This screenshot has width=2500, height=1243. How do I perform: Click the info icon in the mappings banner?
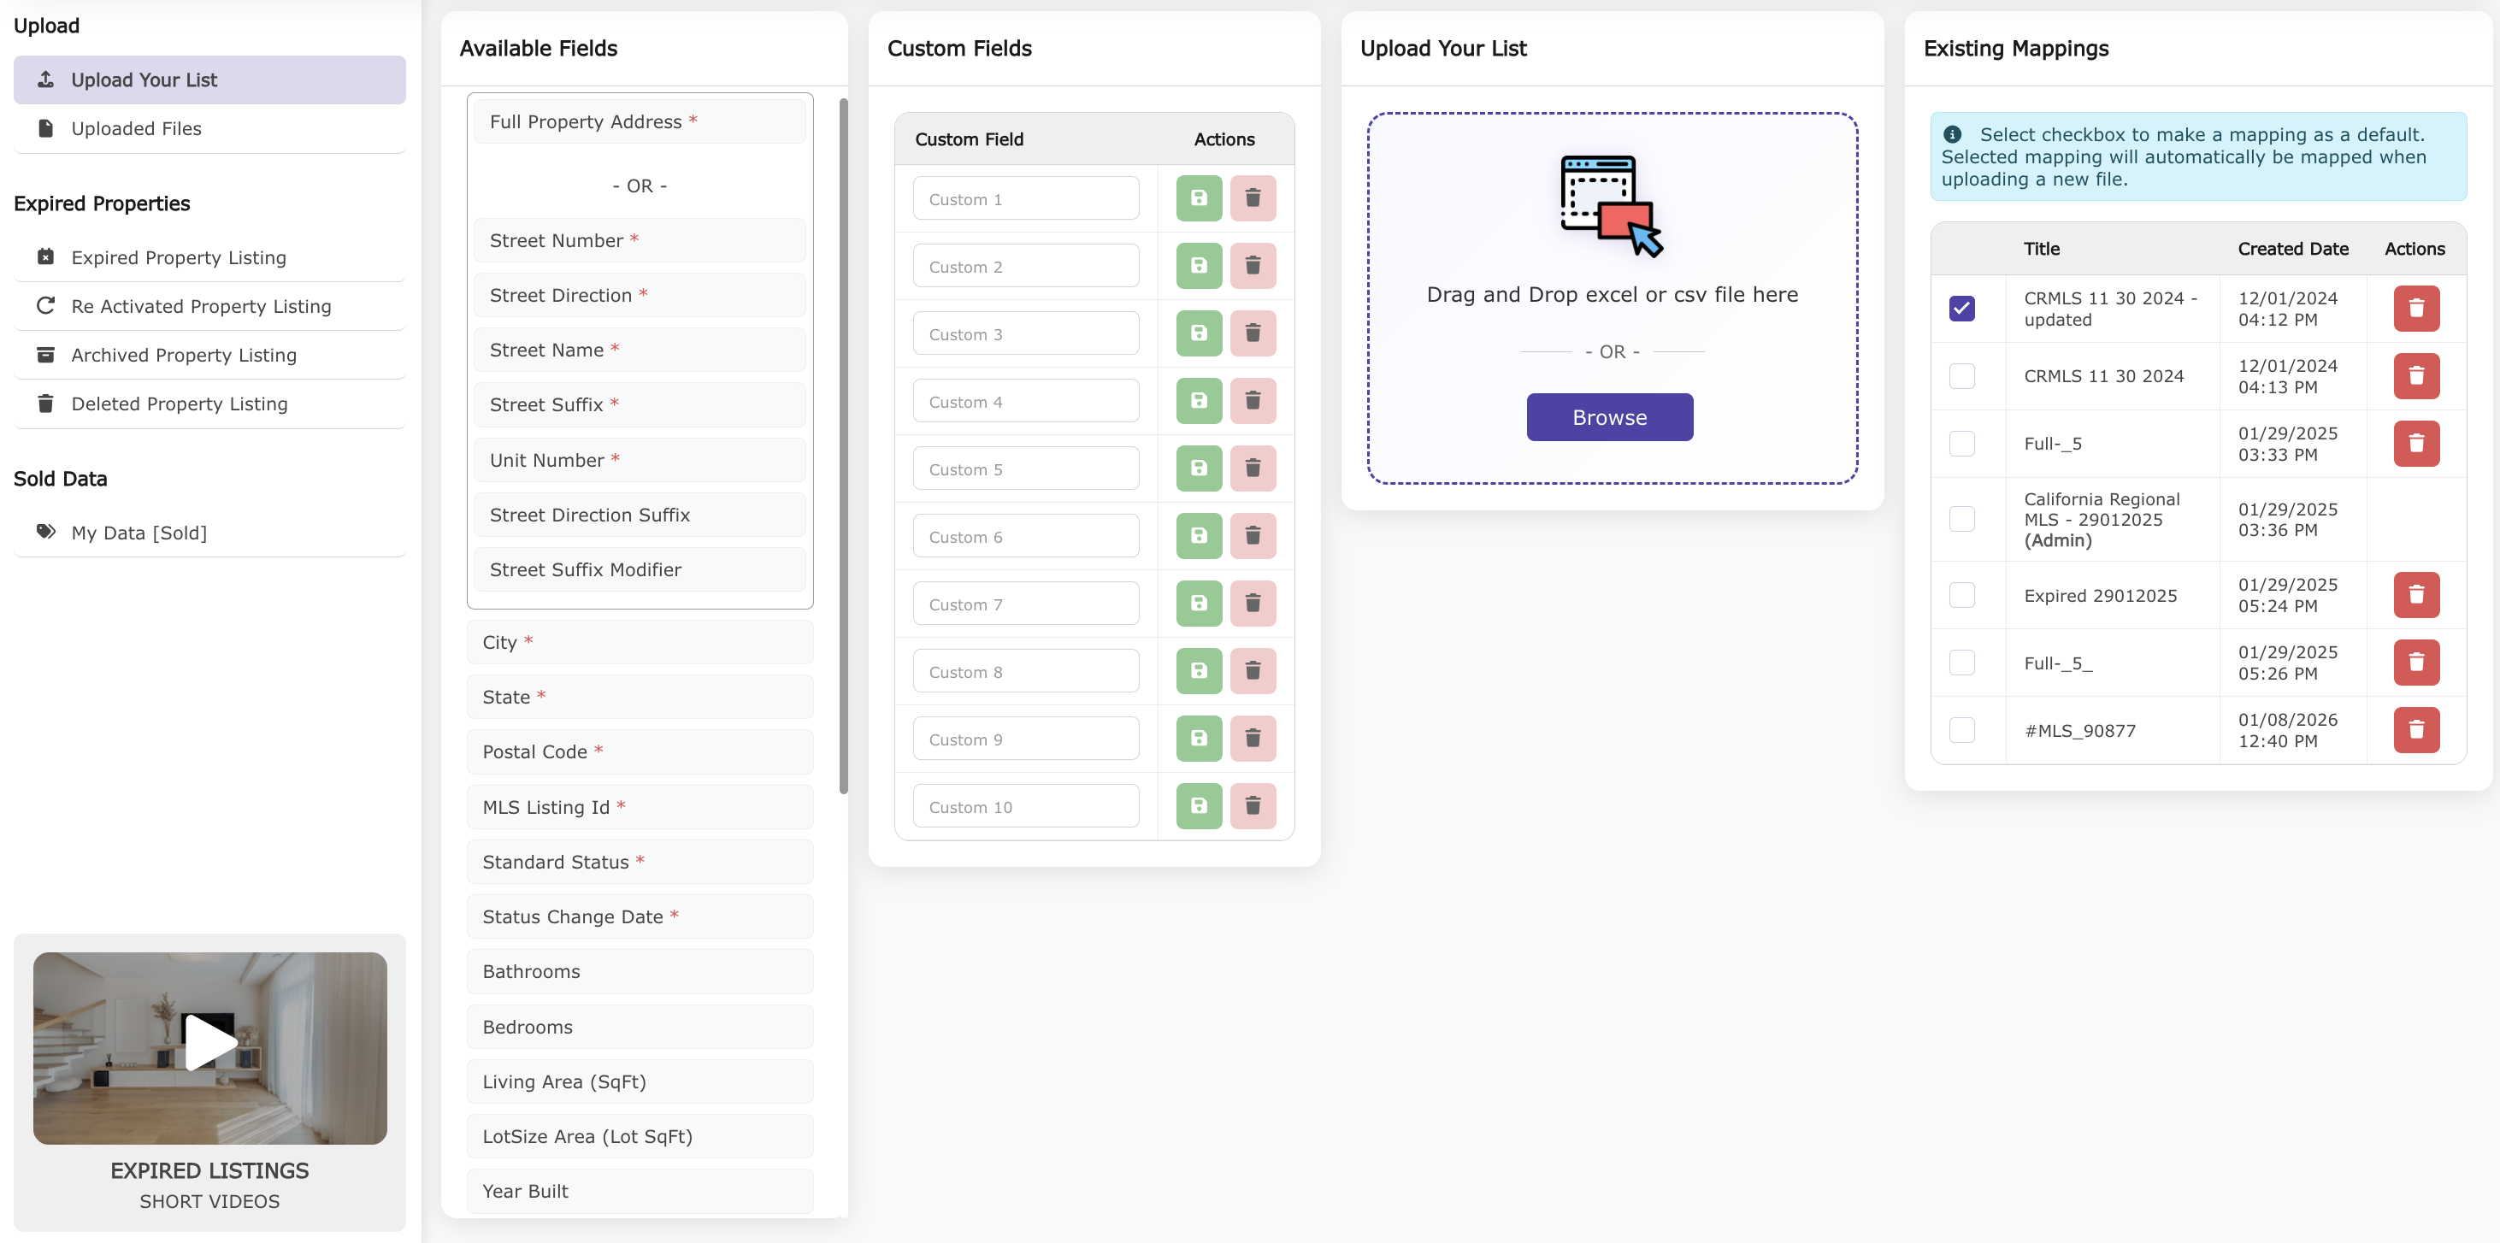point(1953,134)
